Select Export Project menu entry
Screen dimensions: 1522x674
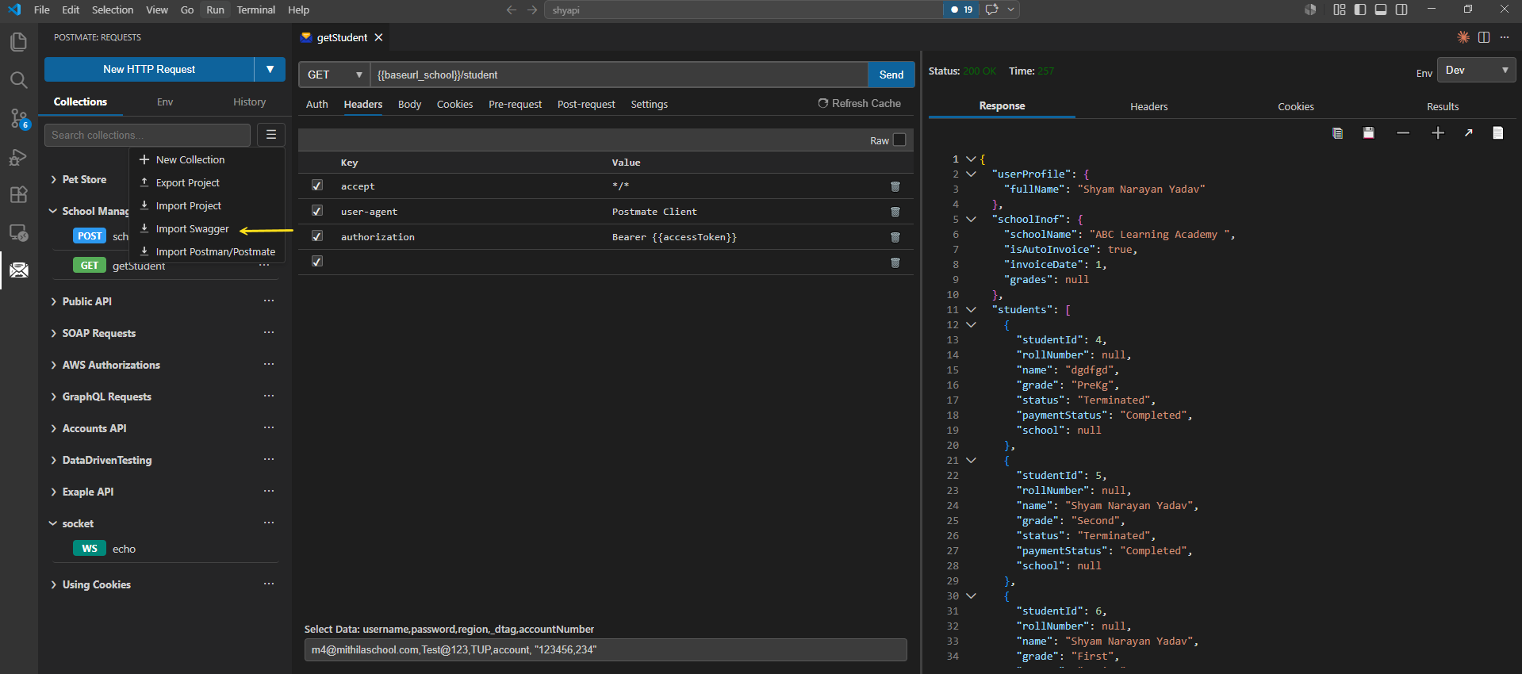point(188,183)
